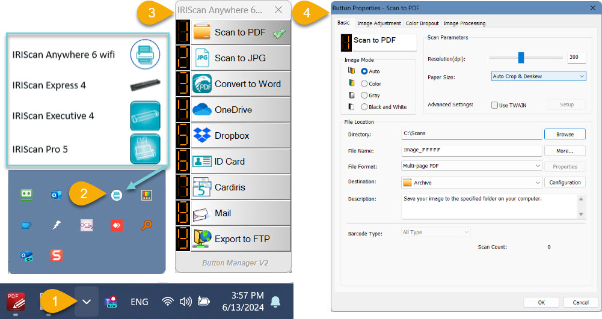This screenshot has height=319, width=602.
Task: Click OK in Button Properties
Action: (x=541, y=302)
